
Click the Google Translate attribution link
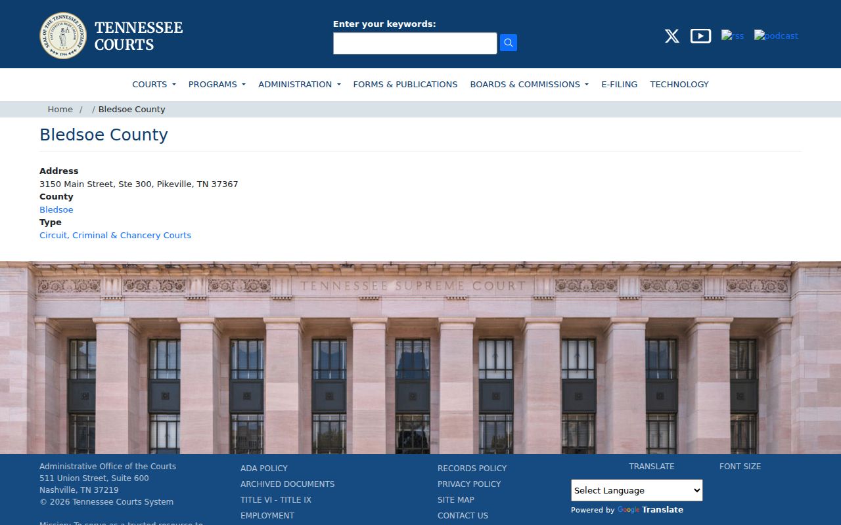(x=650, y=510)
